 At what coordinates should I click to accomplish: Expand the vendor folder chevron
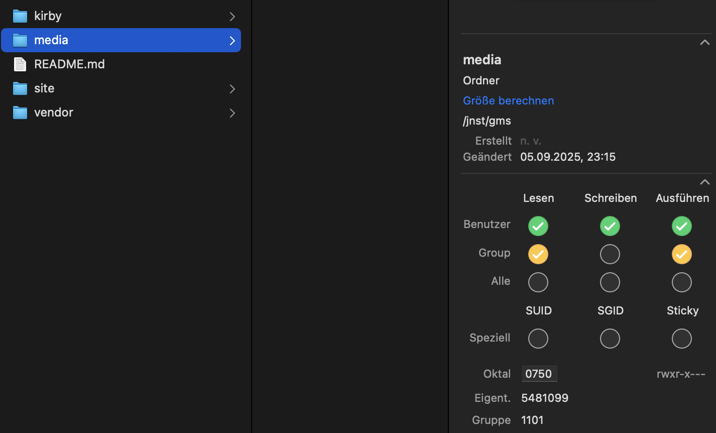[232, 113]
